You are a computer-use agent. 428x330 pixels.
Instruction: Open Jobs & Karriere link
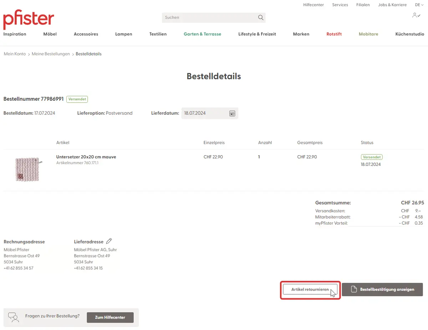tap(392, 5)
